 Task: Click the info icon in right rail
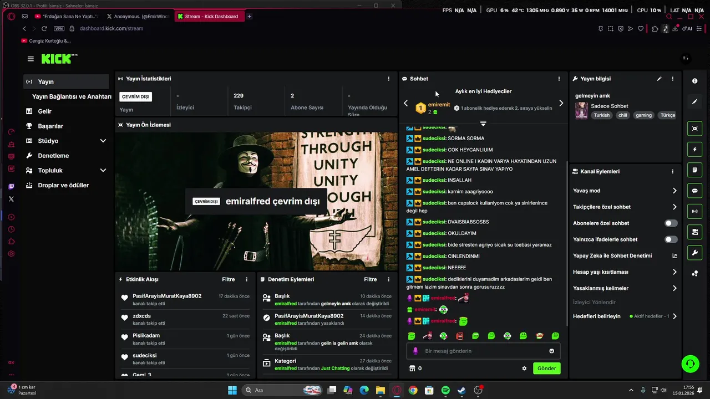694,81
